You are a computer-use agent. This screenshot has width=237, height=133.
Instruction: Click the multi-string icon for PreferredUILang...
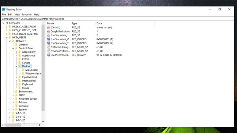pos(49,47)
